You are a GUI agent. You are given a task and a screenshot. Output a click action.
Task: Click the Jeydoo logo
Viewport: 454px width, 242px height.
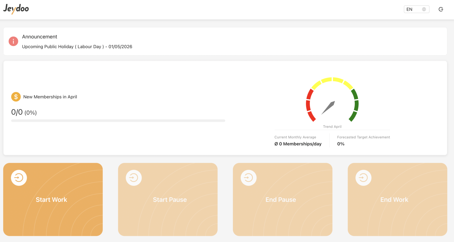coord(16,9)
